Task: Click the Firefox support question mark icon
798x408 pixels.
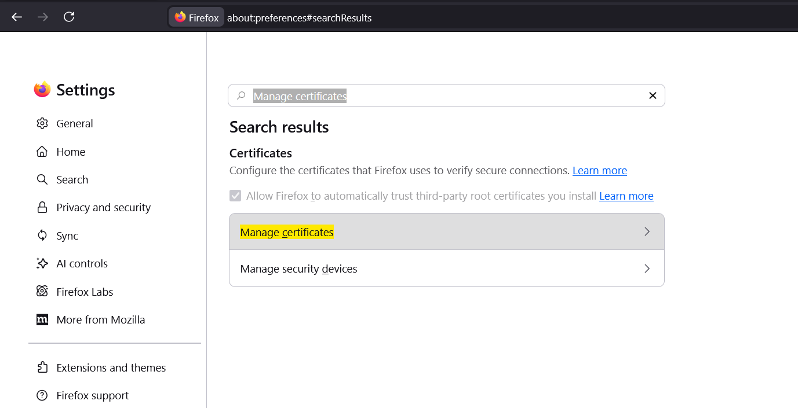Action: (42, 395)
